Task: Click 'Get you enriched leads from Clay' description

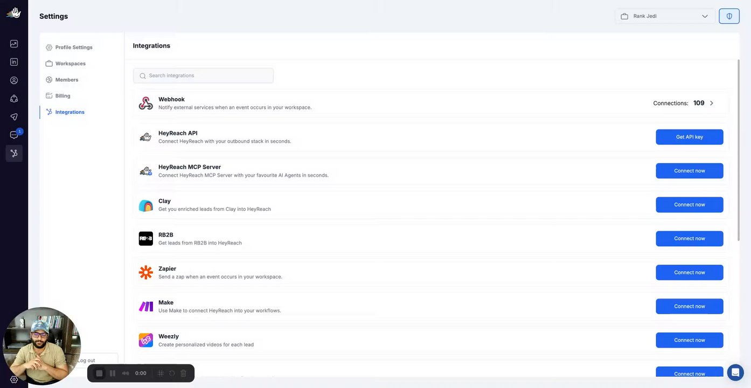Action: (x=214, y=209)
